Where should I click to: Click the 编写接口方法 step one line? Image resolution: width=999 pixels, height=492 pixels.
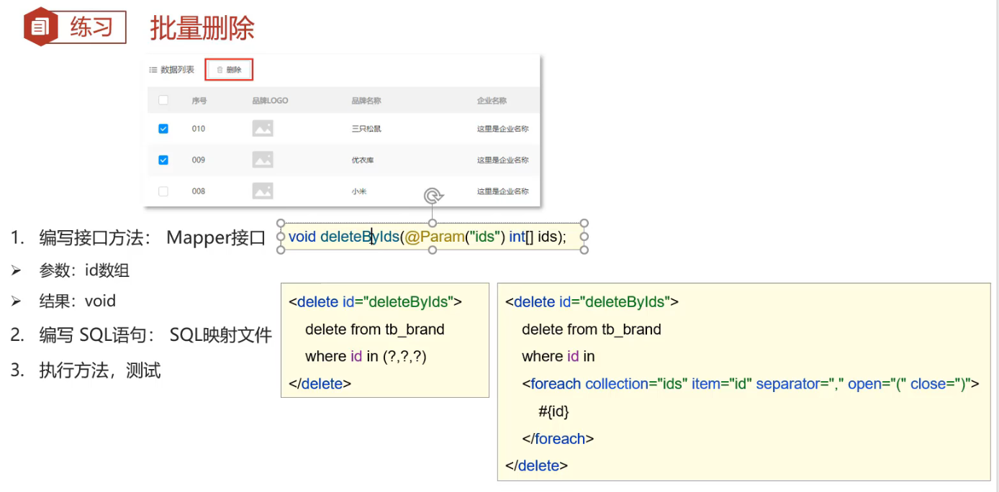pos(138,237)
